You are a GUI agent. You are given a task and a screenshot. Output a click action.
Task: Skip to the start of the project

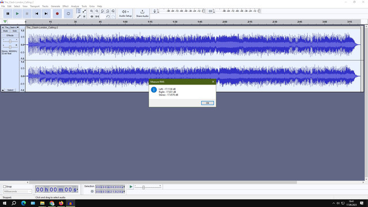(x=37, y=14)
